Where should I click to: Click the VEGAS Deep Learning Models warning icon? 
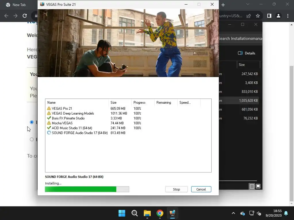tap(49, 113)
